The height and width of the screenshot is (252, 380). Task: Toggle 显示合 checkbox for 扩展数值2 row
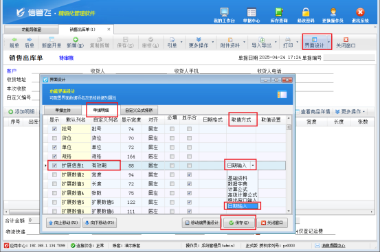click(189, 175)
